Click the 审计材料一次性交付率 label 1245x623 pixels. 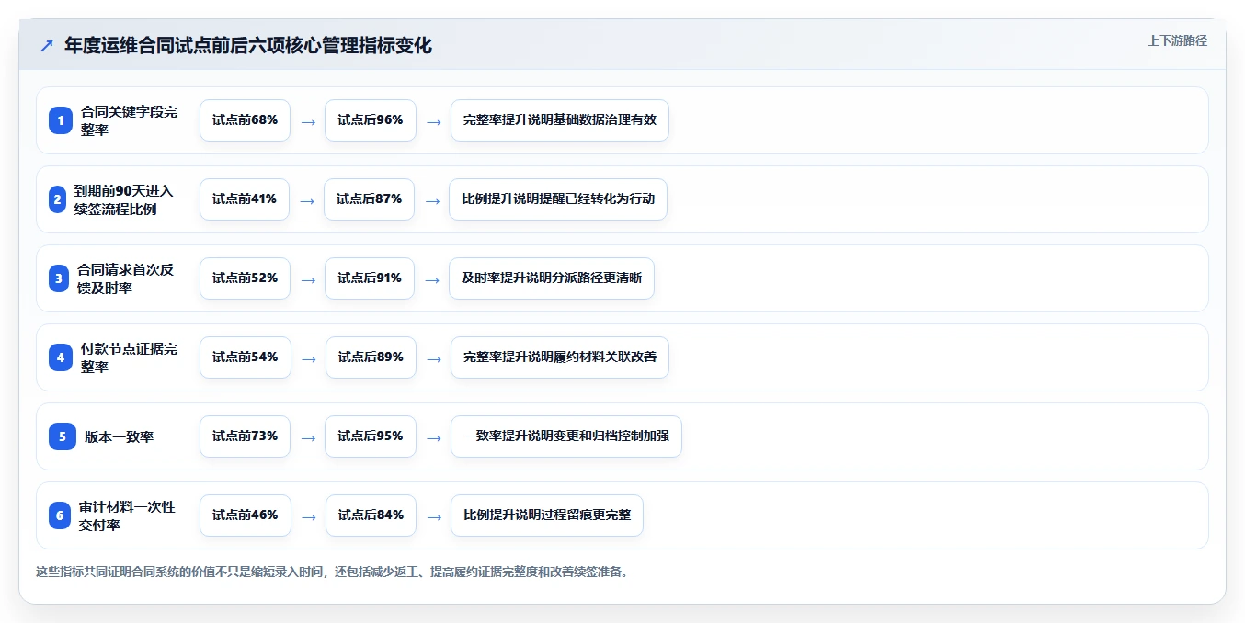point(127,515)
